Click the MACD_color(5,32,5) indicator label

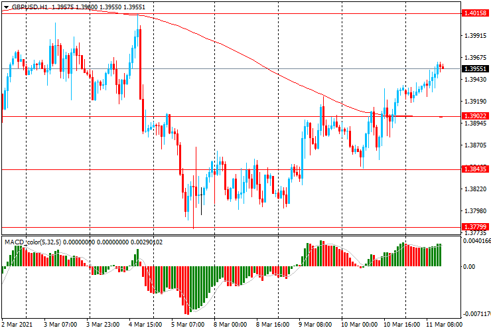pyautogui.click(x=33, y=242)
